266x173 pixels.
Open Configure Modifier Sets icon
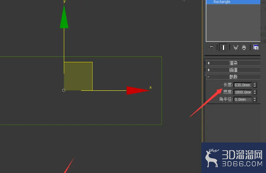point(256,47)
